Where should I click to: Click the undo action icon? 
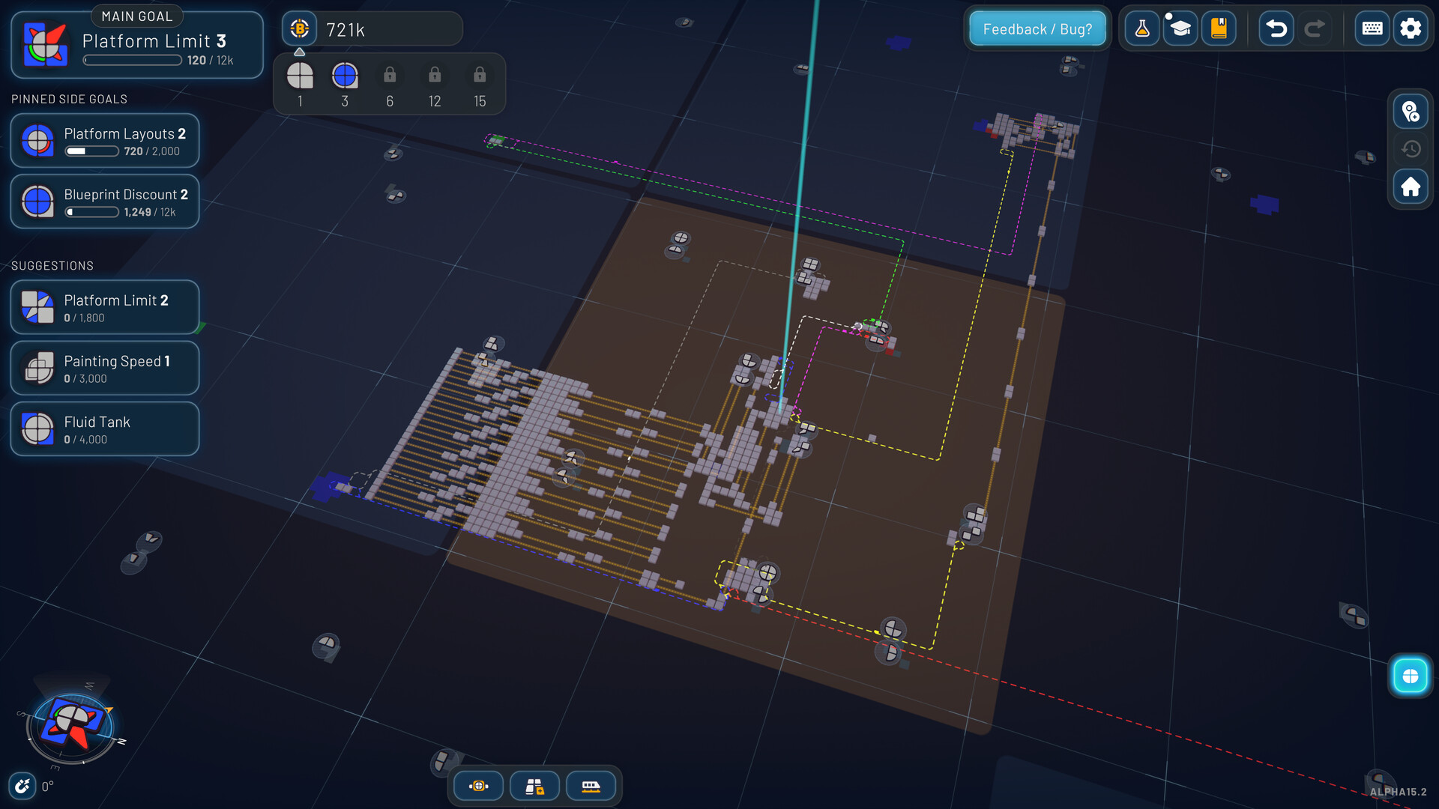click(1276, 28)
